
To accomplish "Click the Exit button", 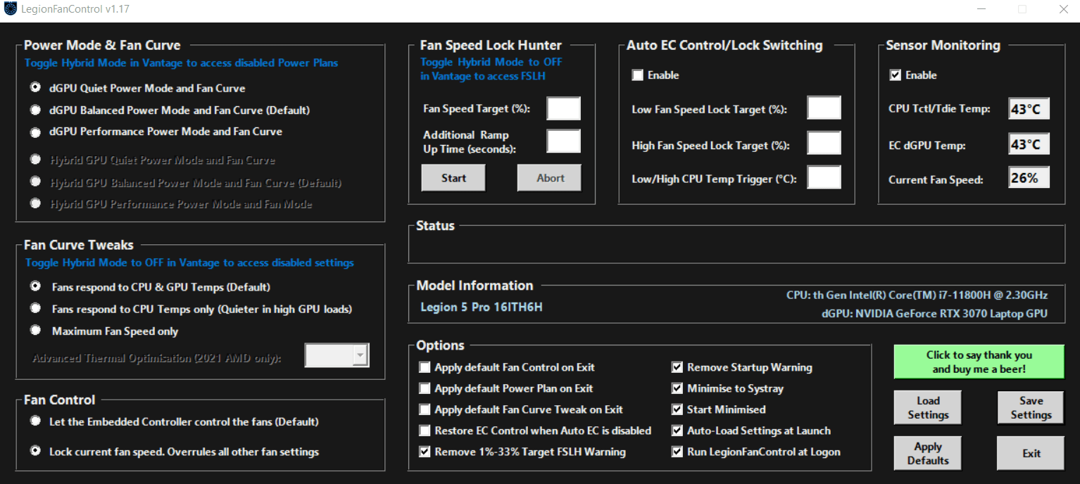I will tap(1031, 453).
